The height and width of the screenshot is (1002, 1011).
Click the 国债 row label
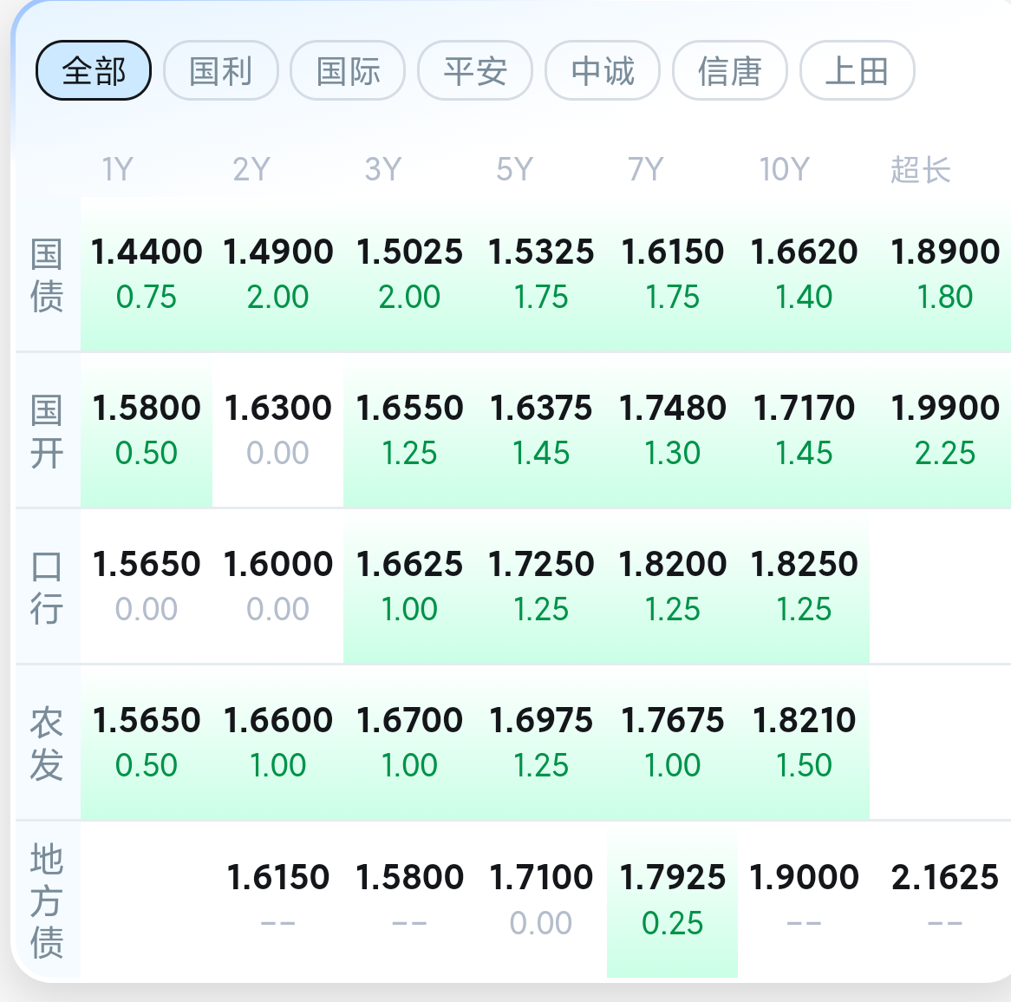[x=47, y=275]
